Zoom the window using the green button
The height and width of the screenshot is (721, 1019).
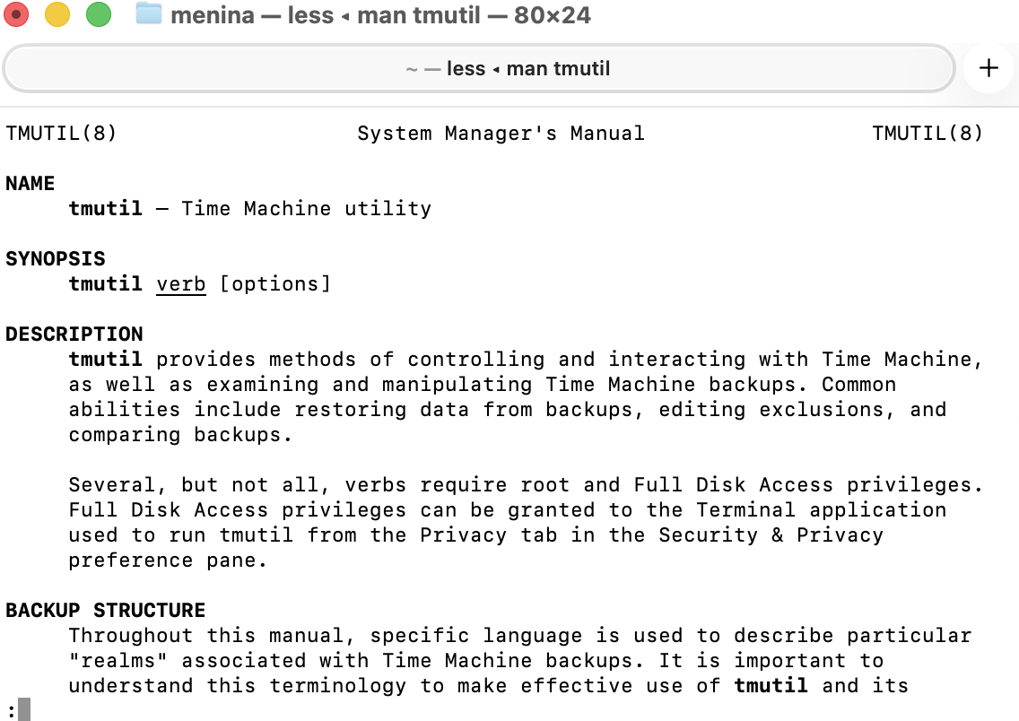coord(99,14)
